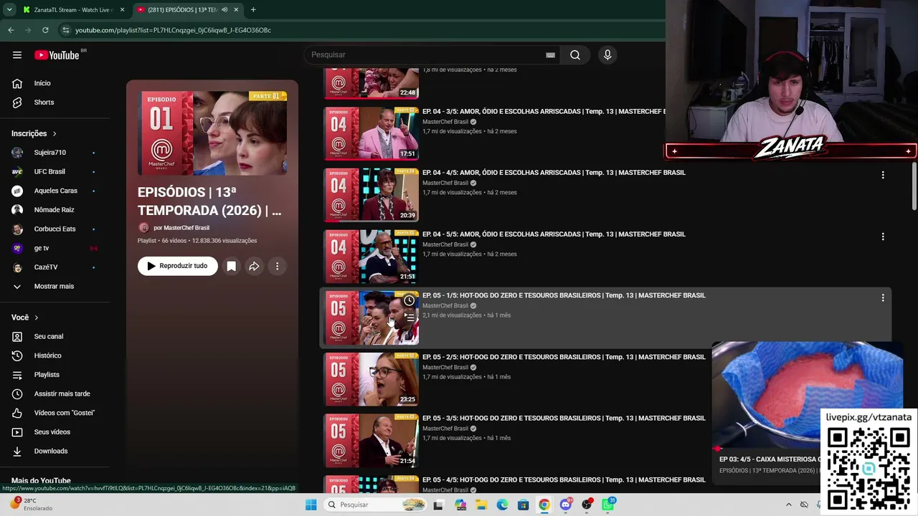The width and height of the screenshot is (918, 516).
Task: Open Microsoft Store from taskbar
Action: [523, 505]
